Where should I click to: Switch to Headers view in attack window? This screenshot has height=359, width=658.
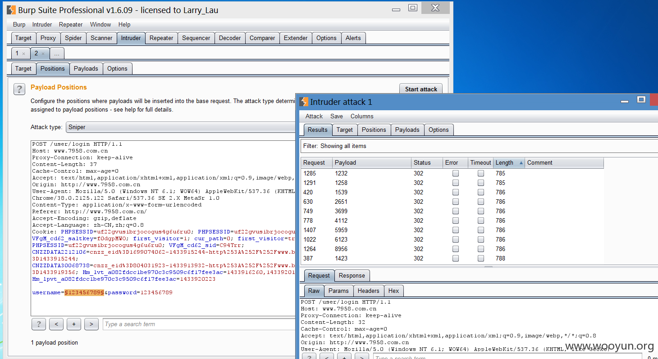pyautogui.click(x=369, y=291)
